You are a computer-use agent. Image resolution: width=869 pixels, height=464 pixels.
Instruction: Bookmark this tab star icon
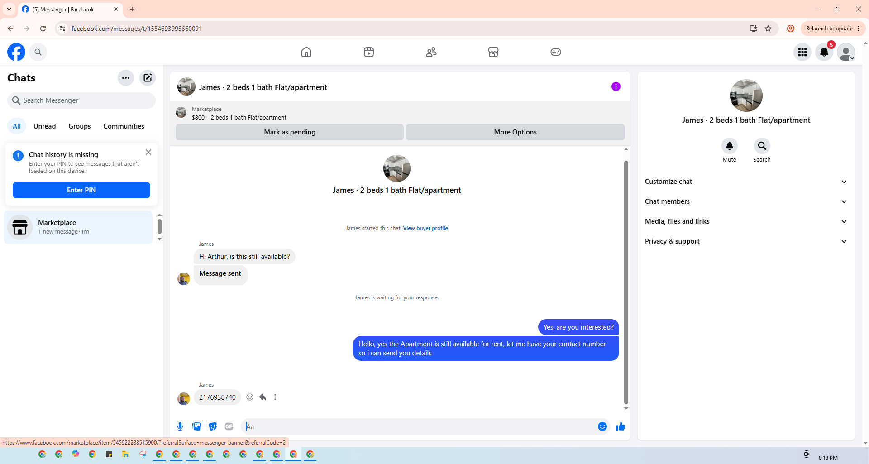click(768, 29)
